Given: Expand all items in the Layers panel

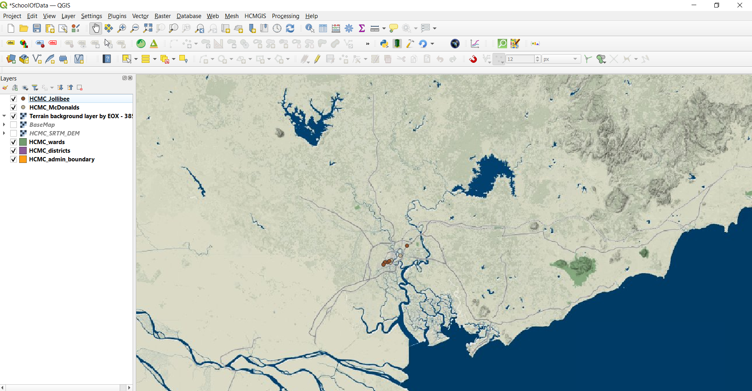Looking at the screenshot, I should tap(60, 88).
